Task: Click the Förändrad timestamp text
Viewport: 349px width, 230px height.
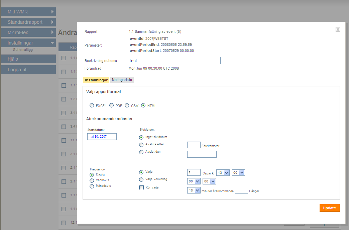Action: [154, 68]
